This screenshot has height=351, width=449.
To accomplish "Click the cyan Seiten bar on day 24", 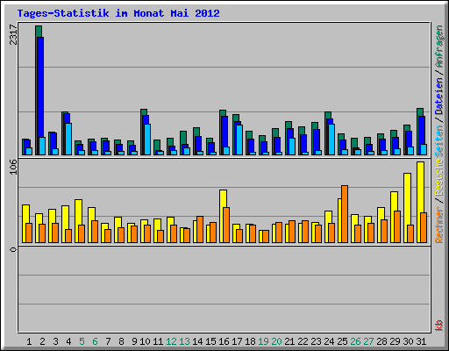I will pyautogui.click(x=331, y=140).
